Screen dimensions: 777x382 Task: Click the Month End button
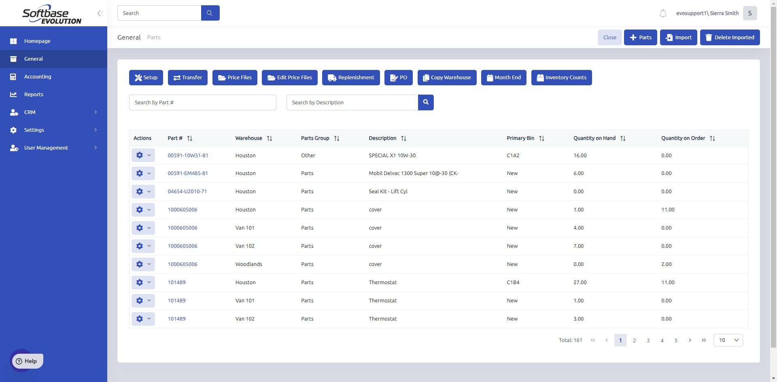[504, 78]
